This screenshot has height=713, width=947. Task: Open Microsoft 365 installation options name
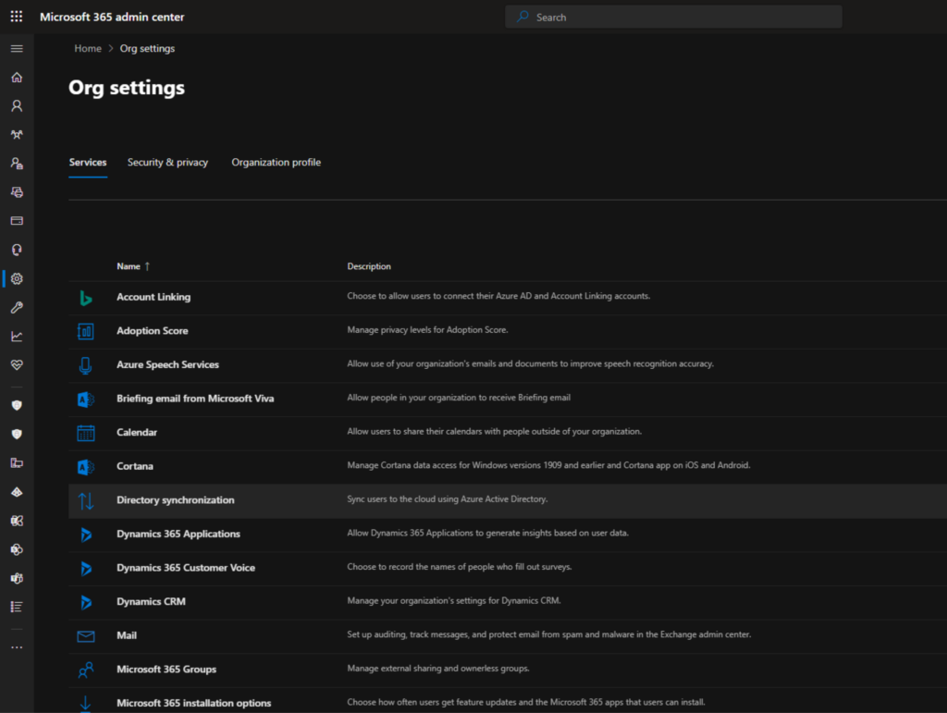pos(194,703)
